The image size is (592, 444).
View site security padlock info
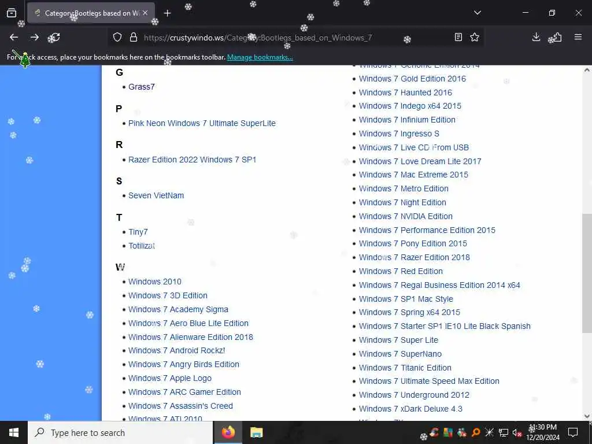134,38
